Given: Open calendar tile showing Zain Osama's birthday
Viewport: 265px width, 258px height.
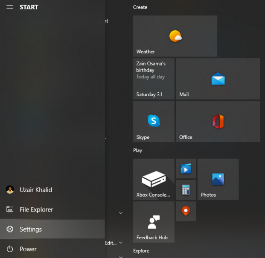Looking at the screenshot, I should pyautogui.click(x=154, y=79).
